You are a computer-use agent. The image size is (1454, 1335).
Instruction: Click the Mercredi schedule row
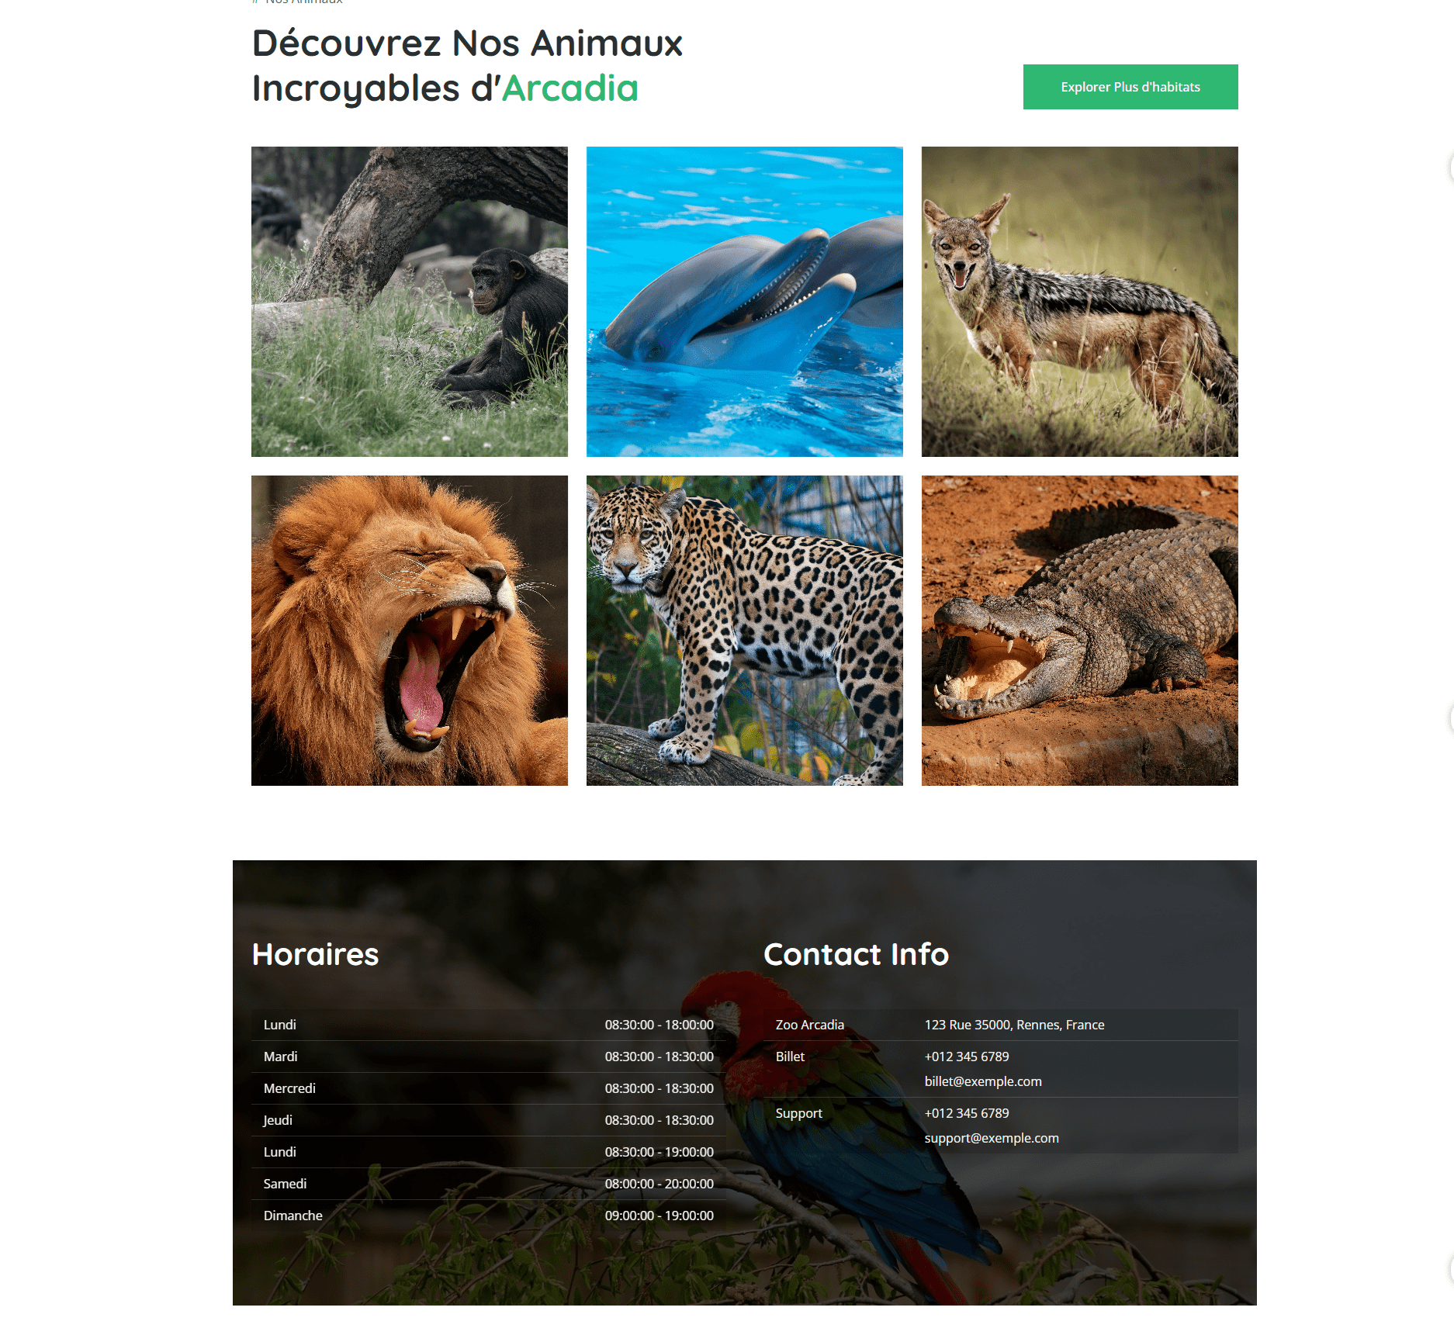tap(489, 1088)
